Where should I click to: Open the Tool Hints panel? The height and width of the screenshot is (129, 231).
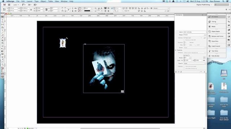(217, 51)
